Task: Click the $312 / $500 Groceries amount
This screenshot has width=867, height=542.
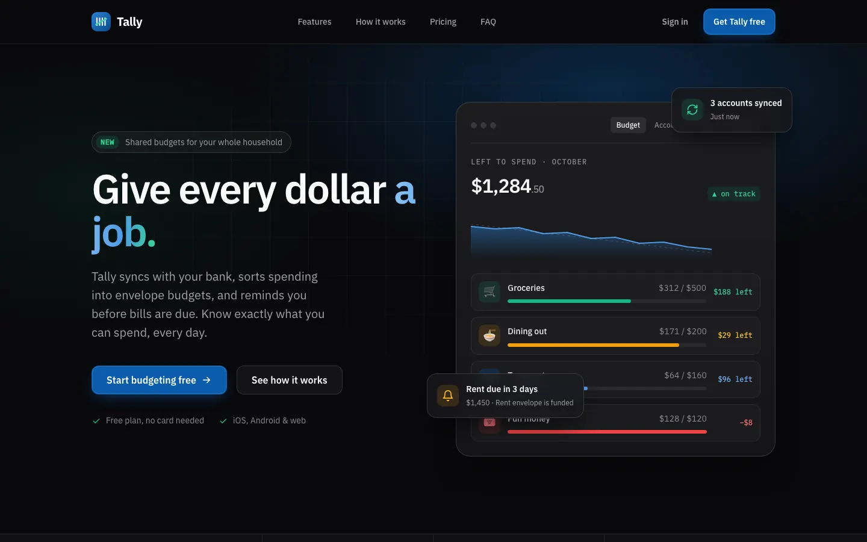Action: pyautogui.click(x=682, y=288)
